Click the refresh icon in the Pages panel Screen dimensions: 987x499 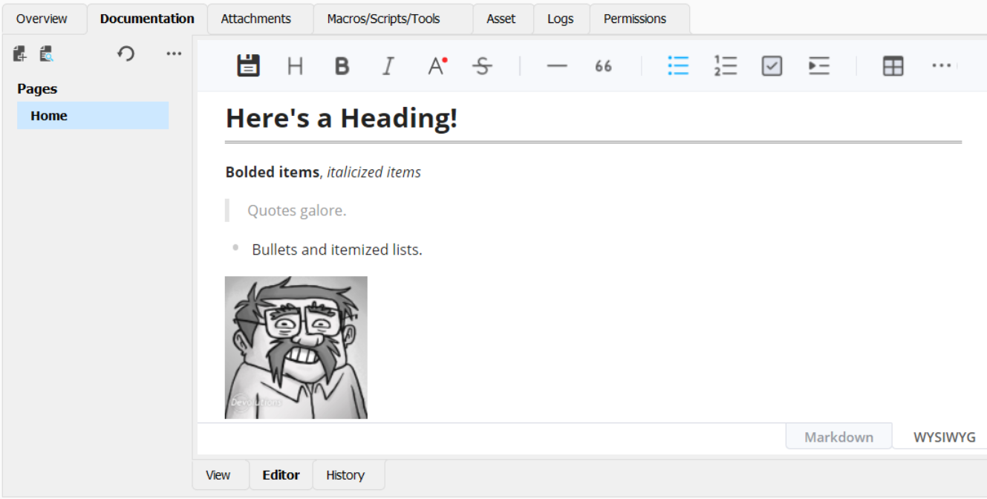tap(126, 53)
